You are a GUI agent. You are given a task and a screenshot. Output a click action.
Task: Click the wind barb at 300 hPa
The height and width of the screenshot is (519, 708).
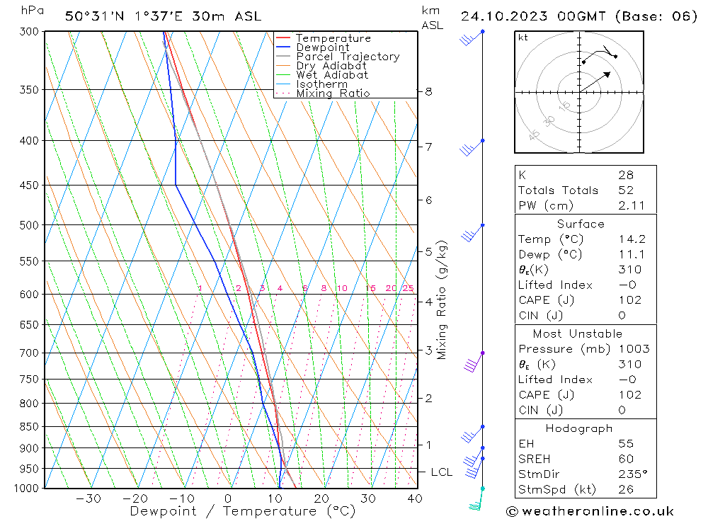pos(472,38)
